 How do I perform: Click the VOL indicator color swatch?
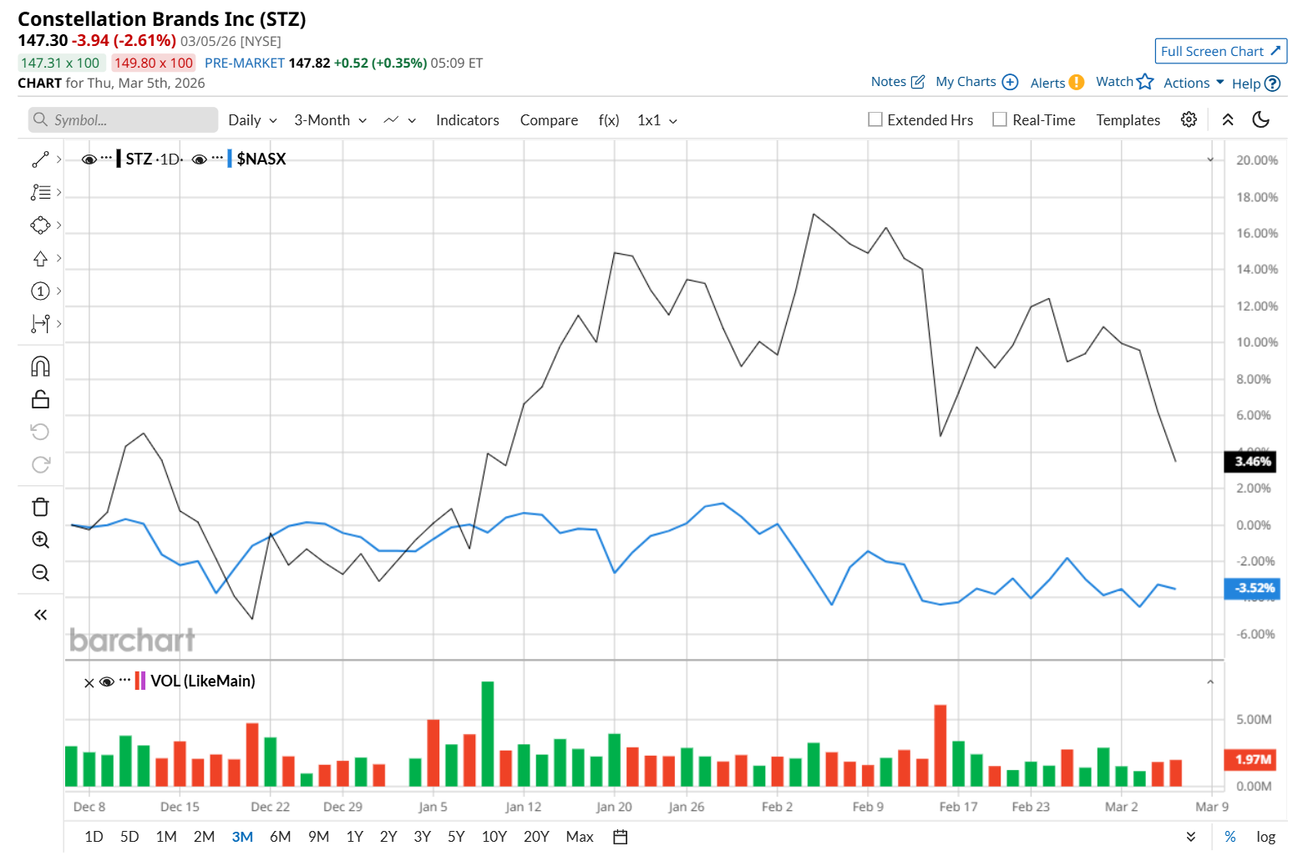pyautogui.click(x=140, y=681)
